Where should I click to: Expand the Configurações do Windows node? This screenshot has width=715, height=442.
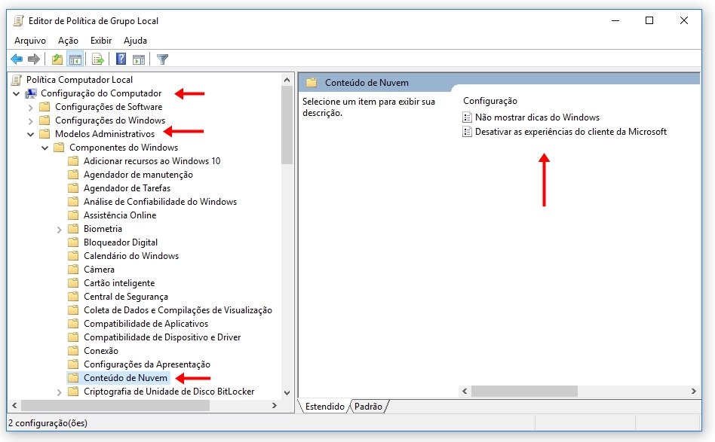(x=31, y=121)
